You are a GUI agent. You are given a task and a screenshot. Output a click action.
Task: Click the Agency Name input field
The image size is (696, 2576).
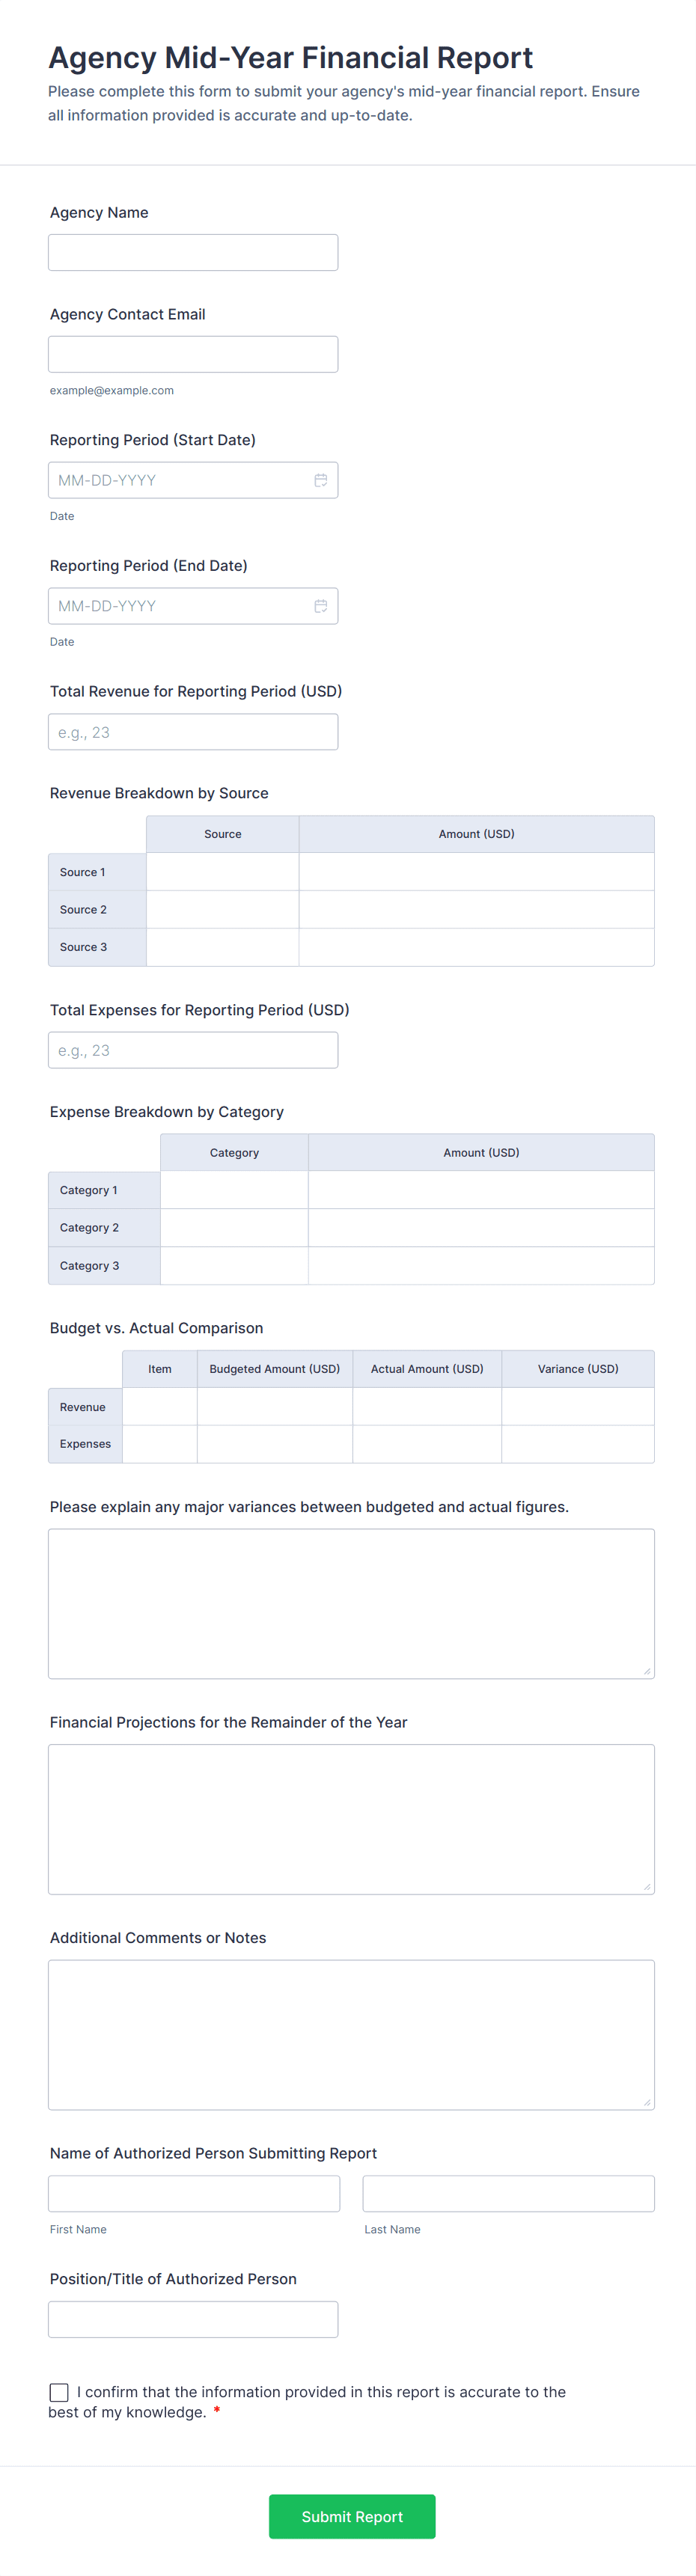coord(193,253)
